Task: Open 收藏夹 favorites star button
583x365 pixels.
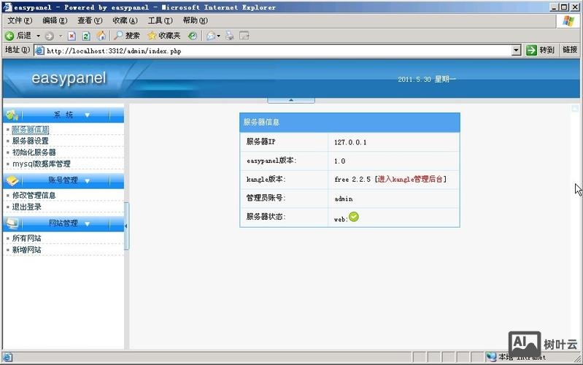Action: click(163, 36)
